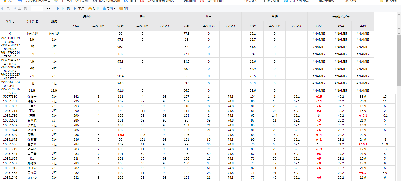Select student id 10851781 cell
The height and width of the screenshot is (181, 401).
coord(10,101)
